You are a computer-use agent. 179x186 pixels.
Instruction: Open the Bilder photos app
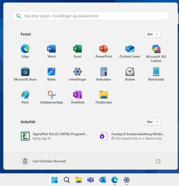coord(51,74)
